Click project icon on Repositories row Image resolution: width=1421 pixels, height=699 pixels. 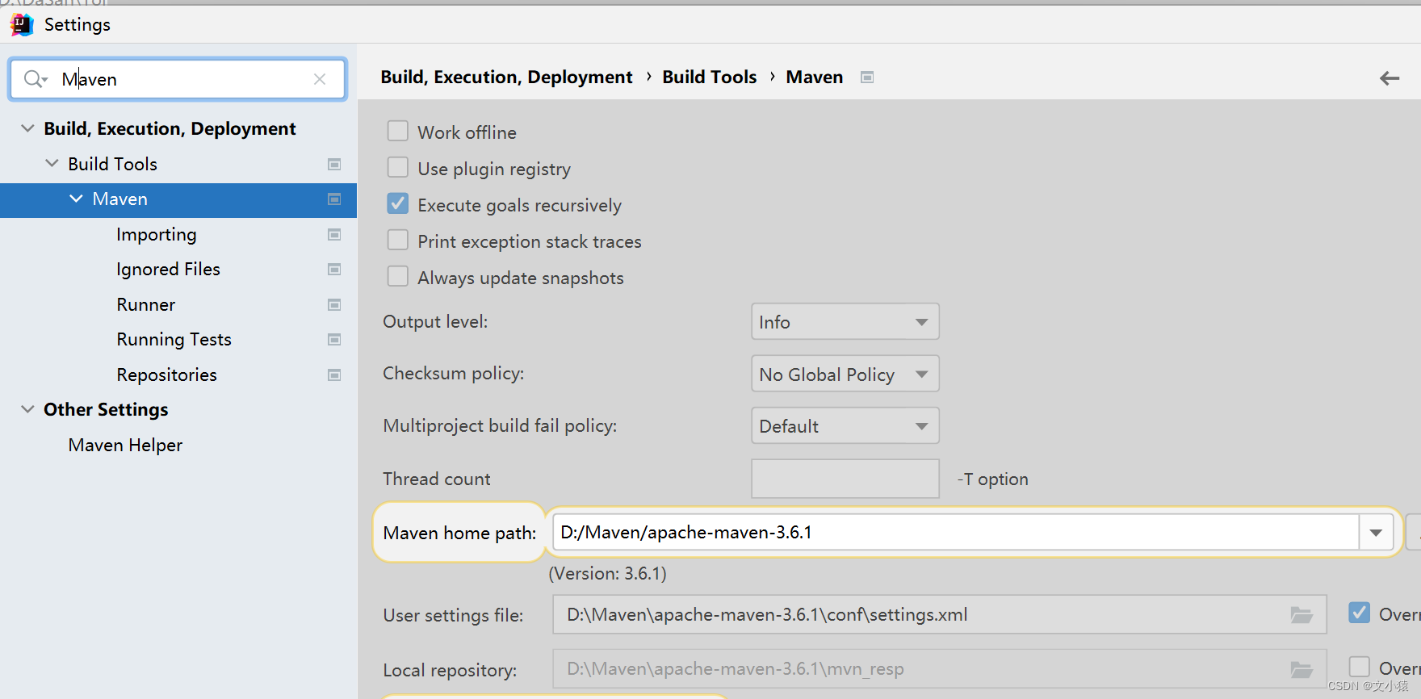point(334,375)
